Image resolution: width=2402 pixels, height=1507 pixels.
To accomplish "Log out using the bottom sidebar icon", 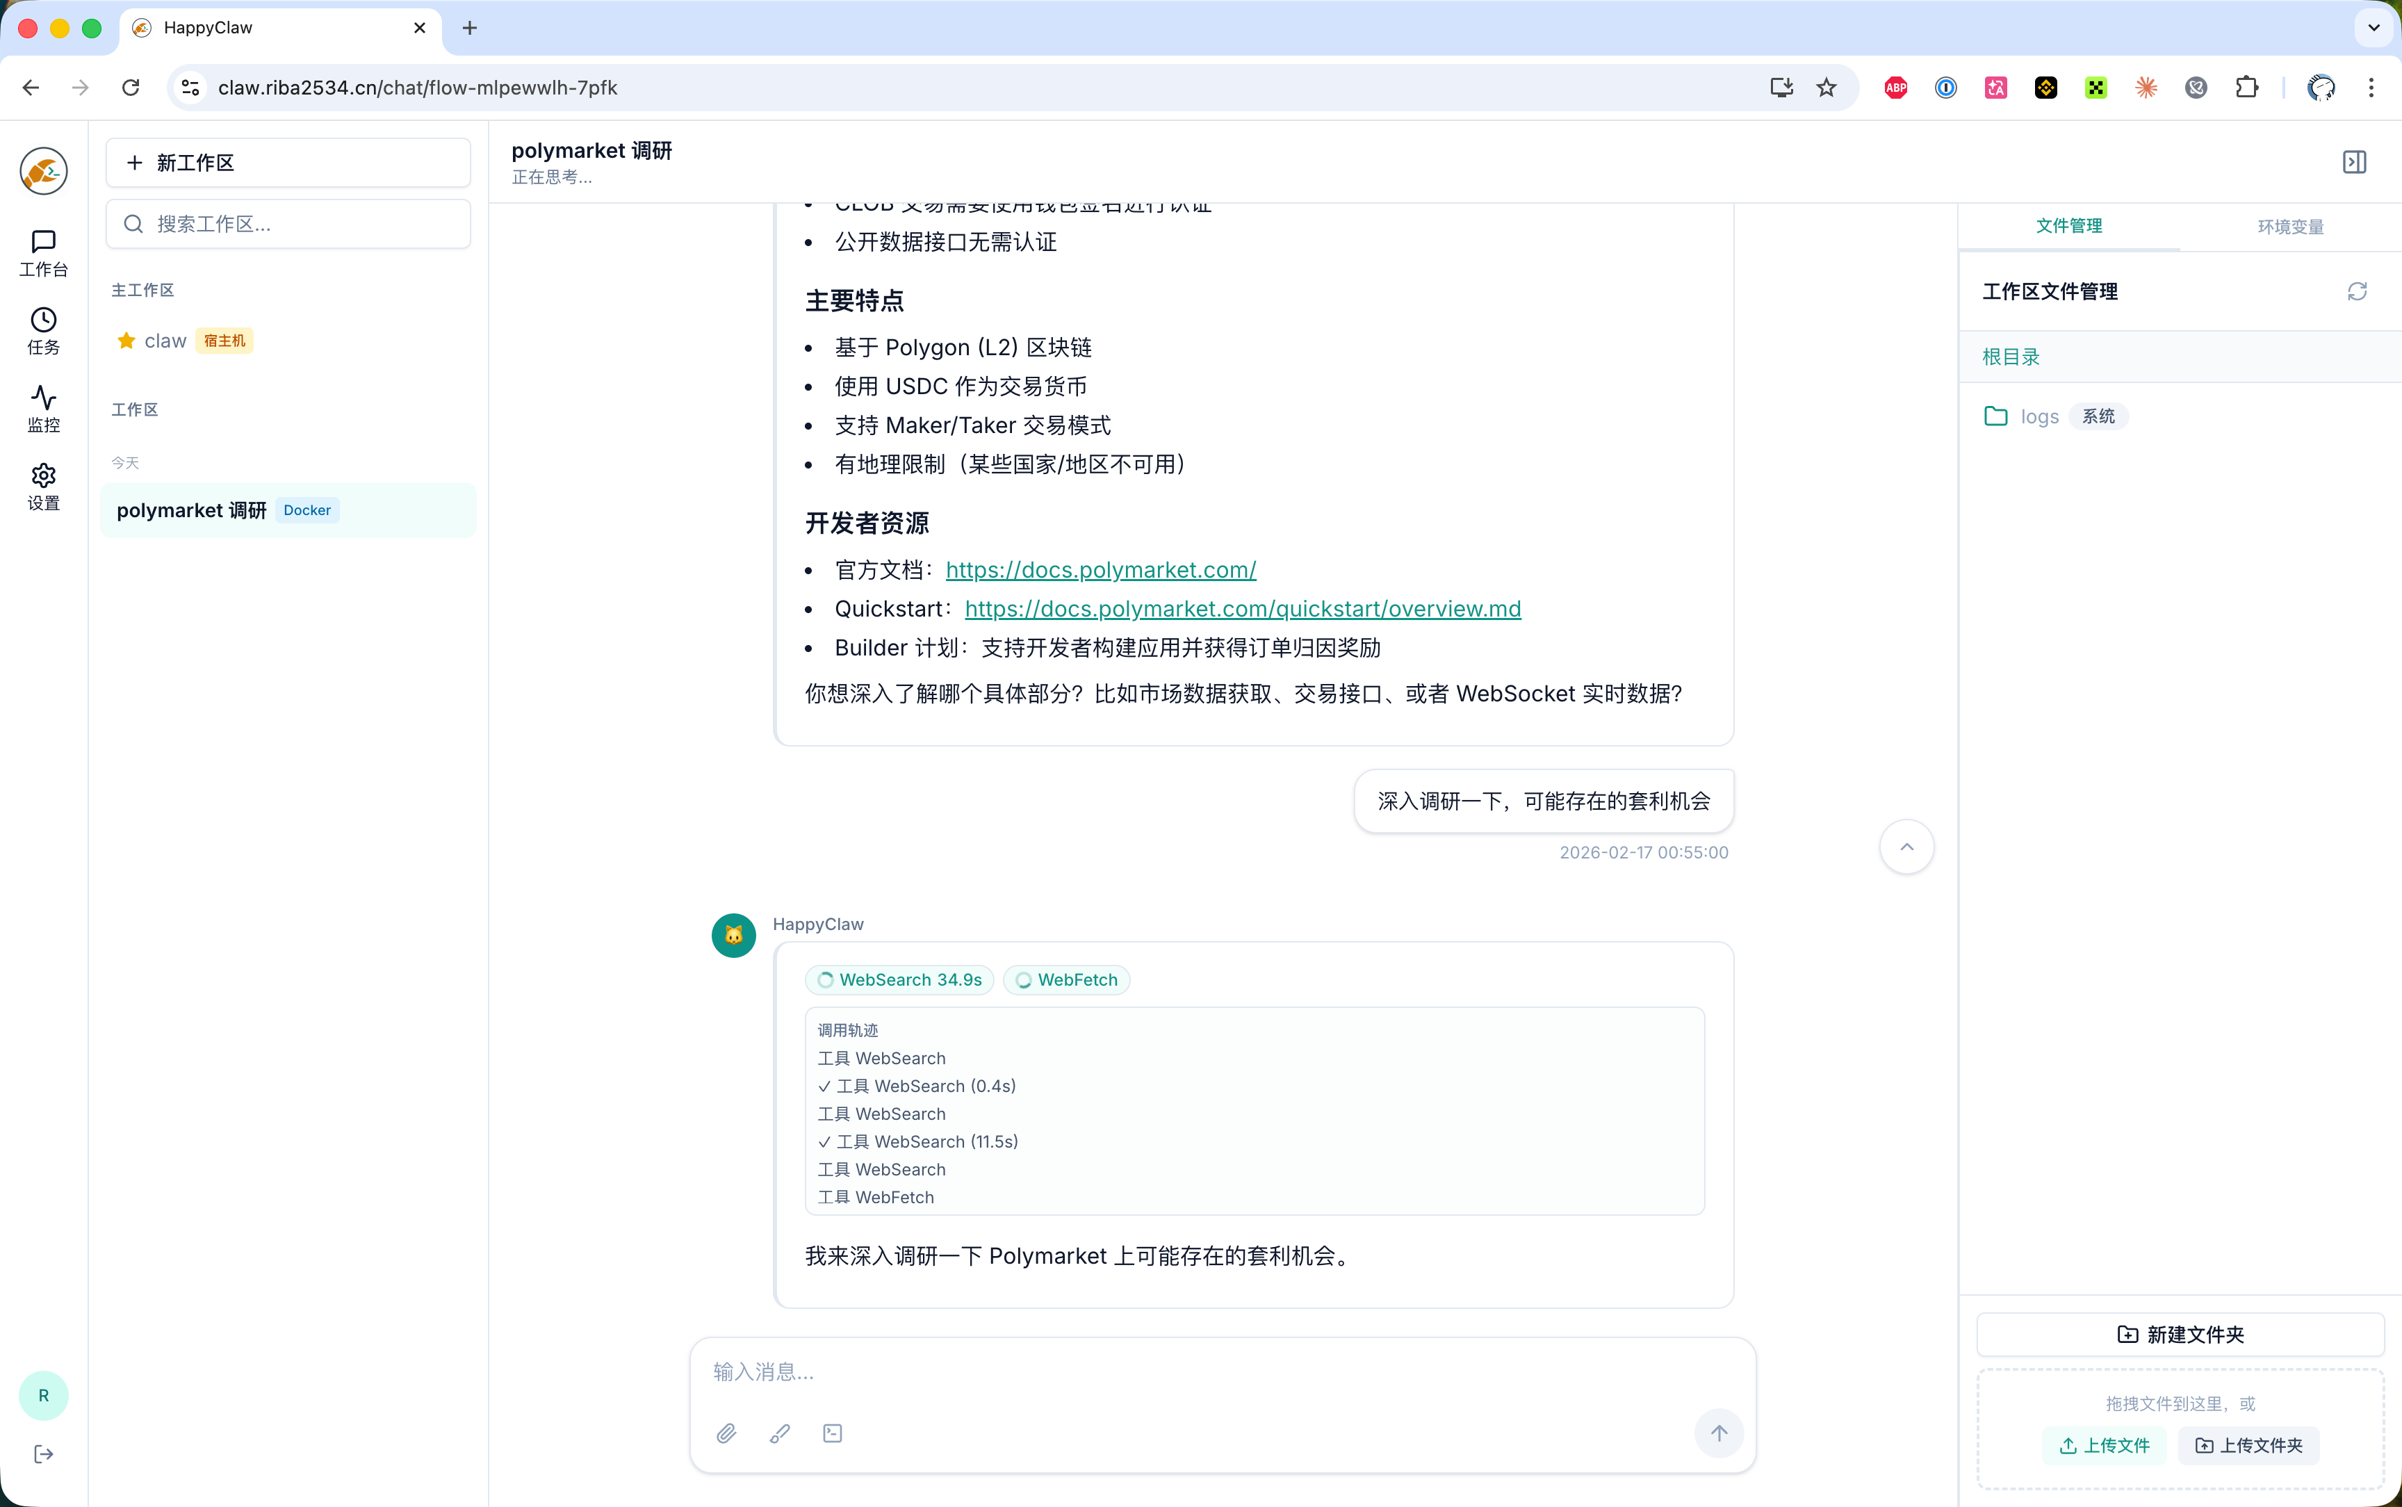I will 43,1453.
